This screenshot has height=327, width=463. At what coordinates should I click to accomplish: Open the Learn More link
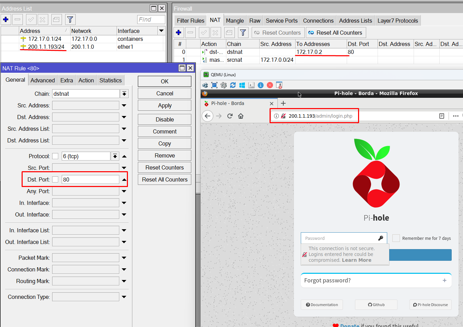(x=357, y=260)
